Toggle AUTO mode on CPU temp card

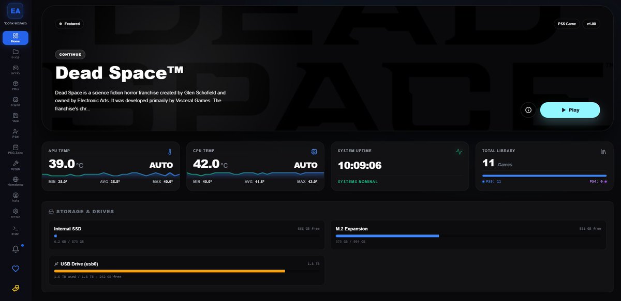305,165
